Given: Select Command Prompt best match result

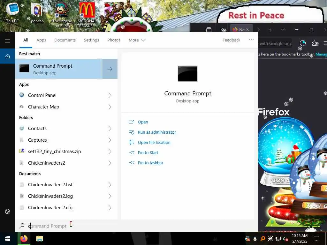Looking at the screenshot, I should [x=59, y=69].
